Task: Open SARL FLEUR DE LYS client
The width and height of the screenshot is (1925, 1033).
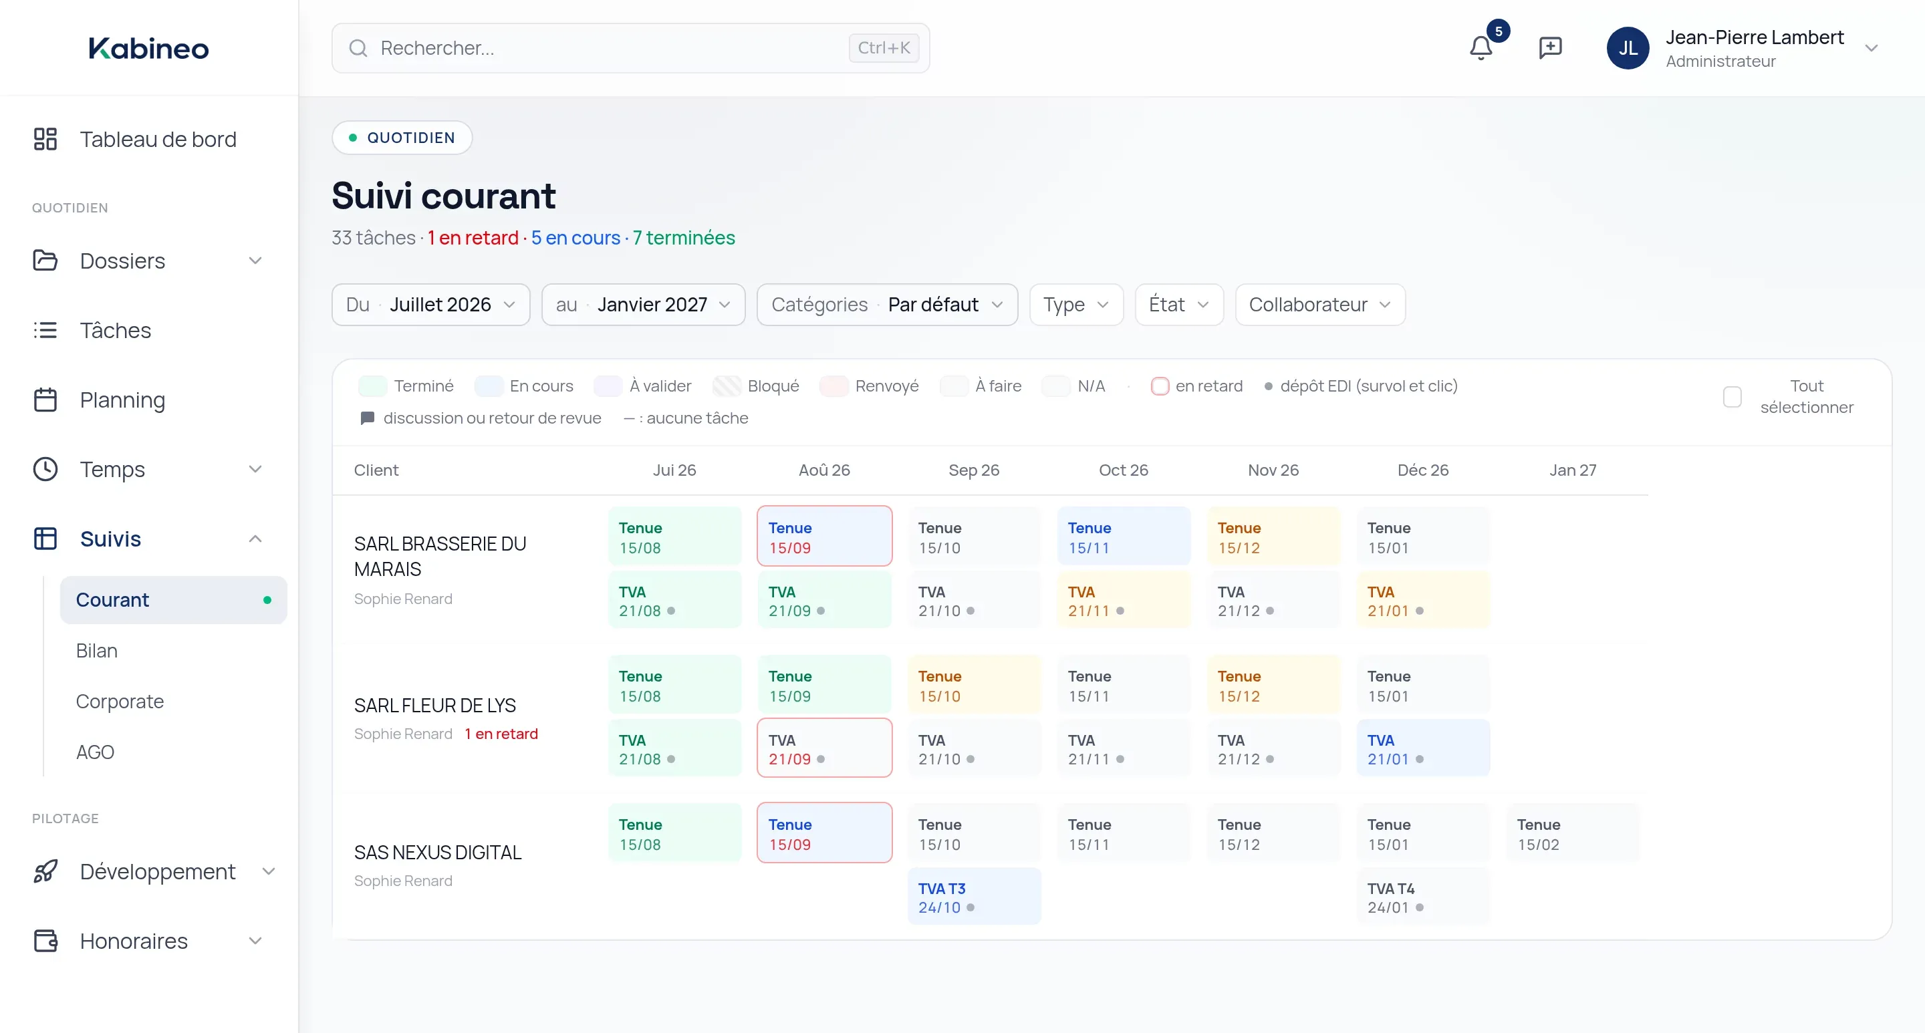Action: point(435,705)
